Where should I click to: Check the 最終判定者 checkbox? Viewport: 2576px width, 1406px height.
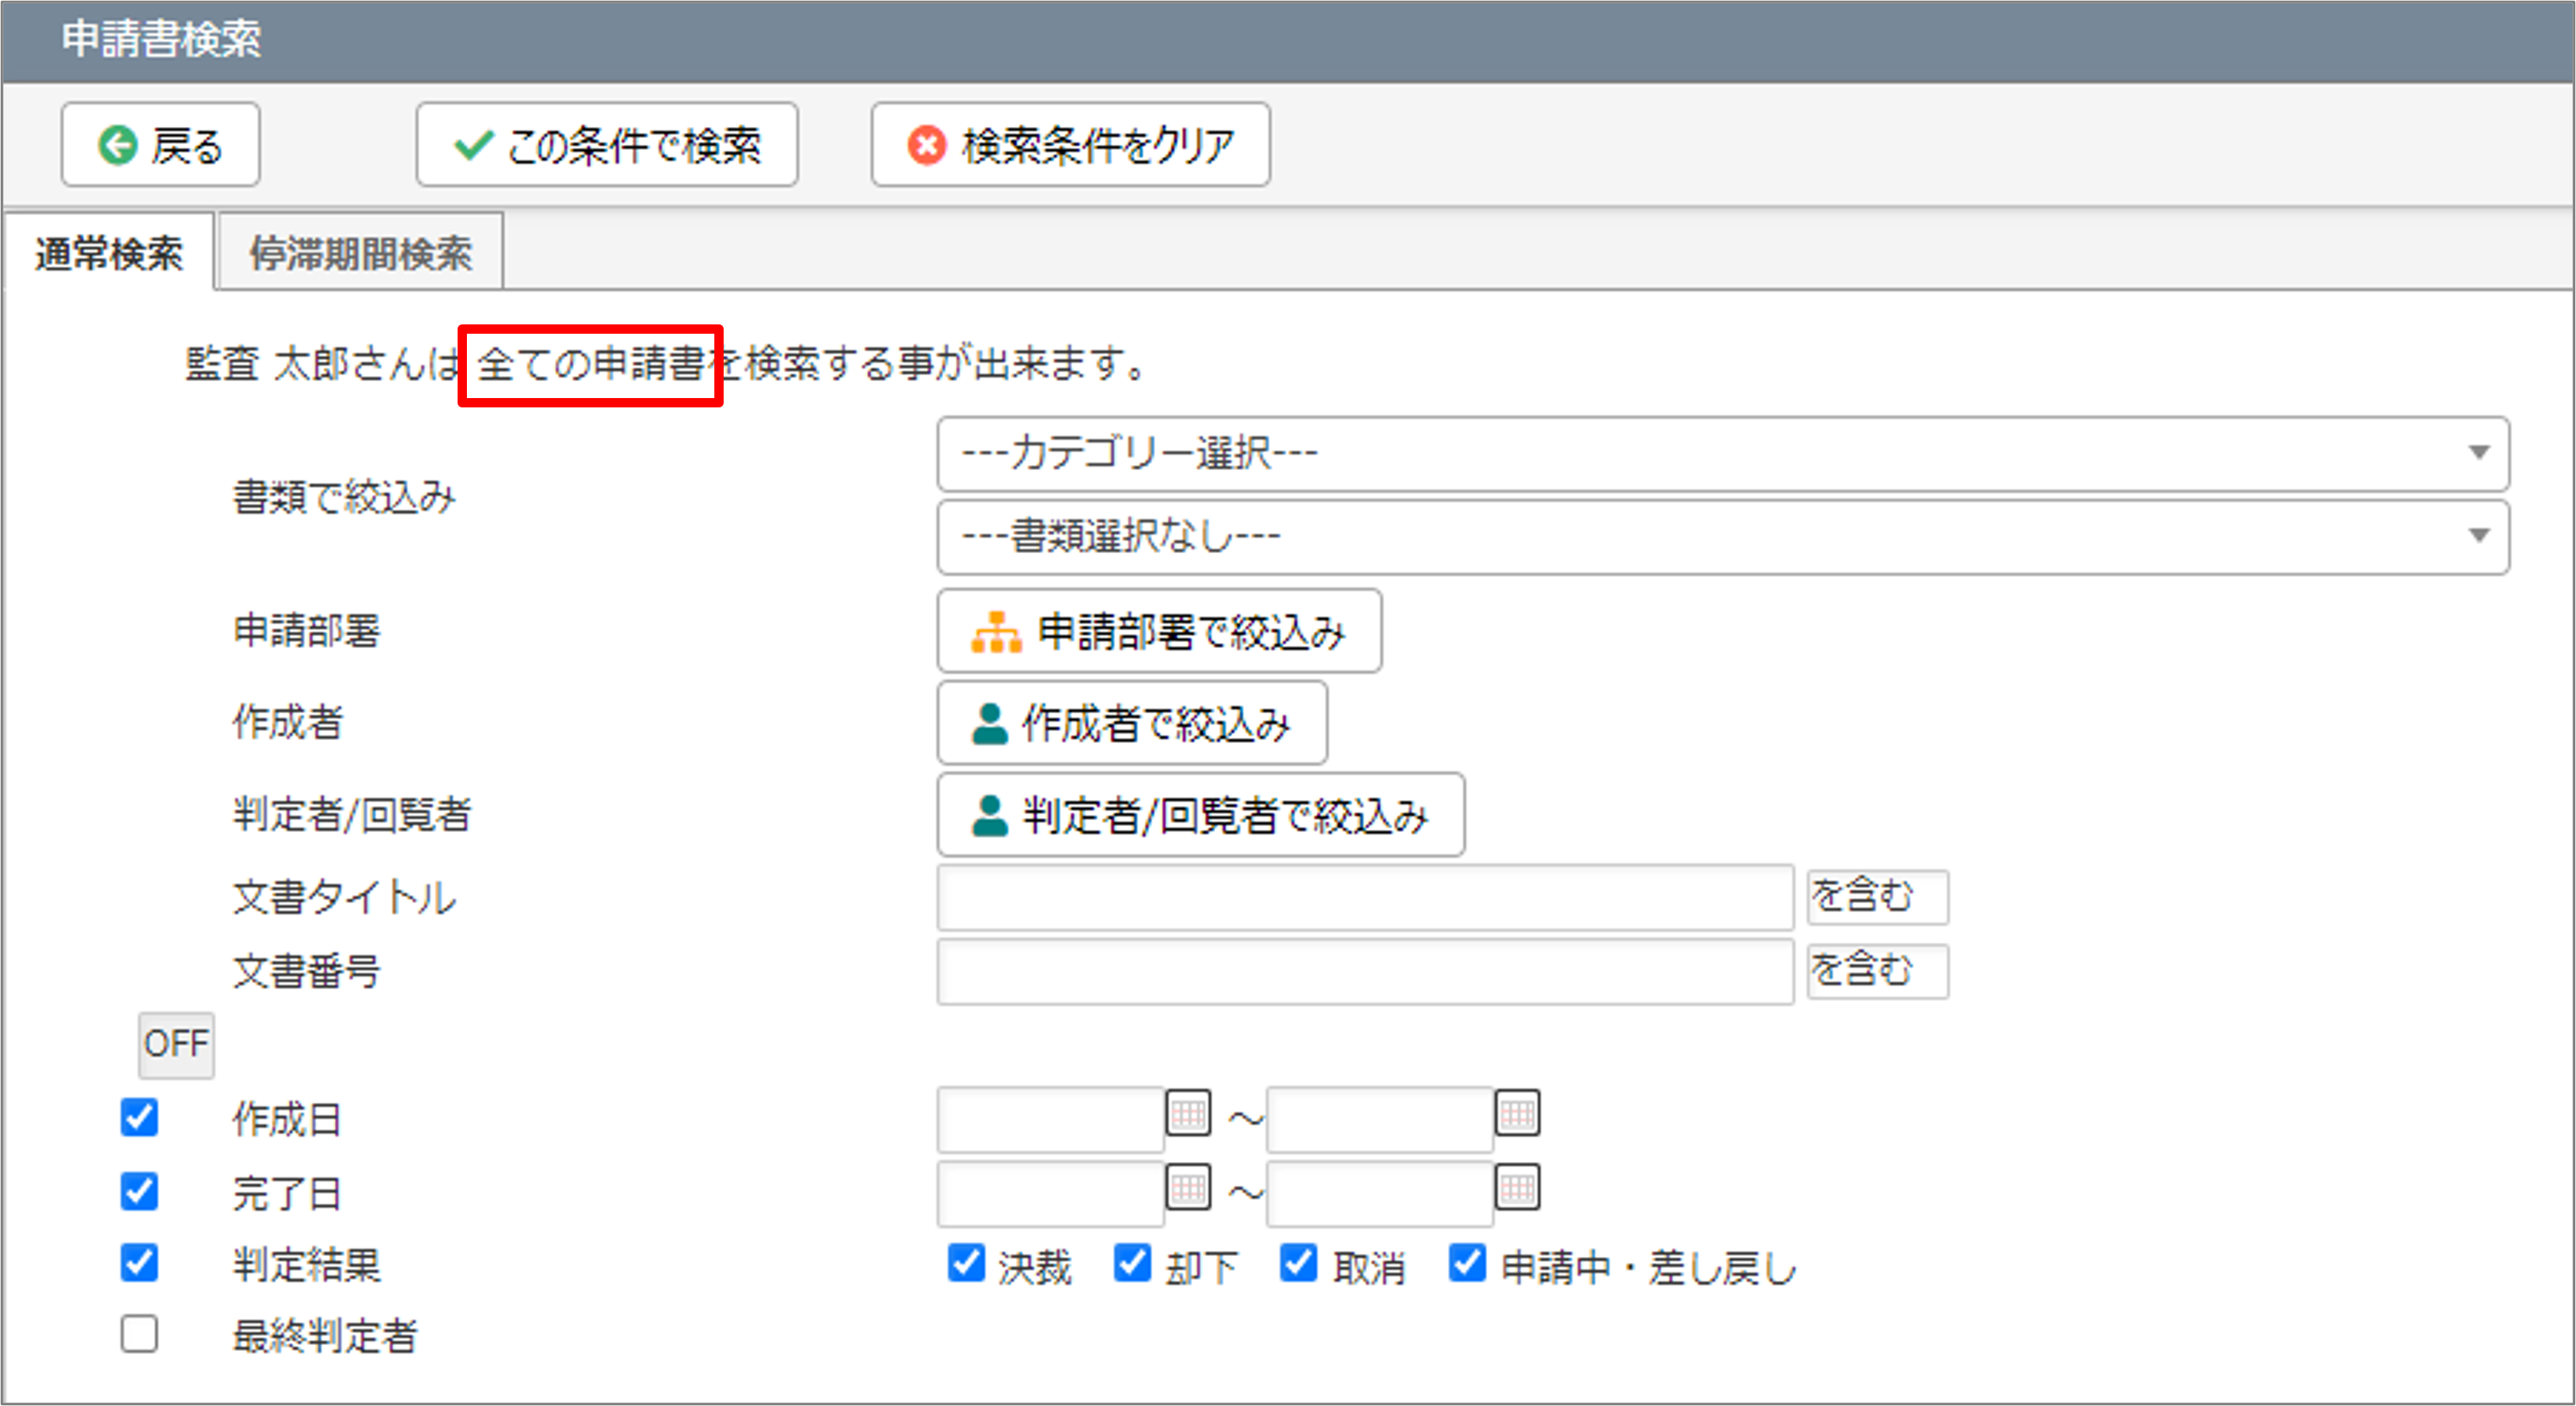point(139,1334)
